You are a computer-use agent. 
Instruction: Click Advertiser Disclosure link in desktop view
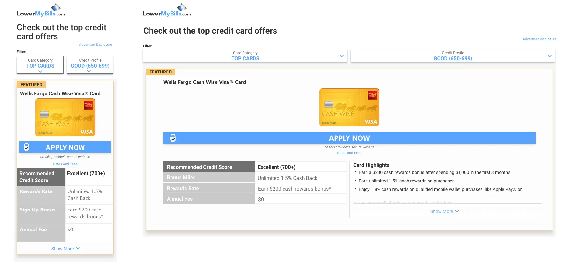point(539,39)
